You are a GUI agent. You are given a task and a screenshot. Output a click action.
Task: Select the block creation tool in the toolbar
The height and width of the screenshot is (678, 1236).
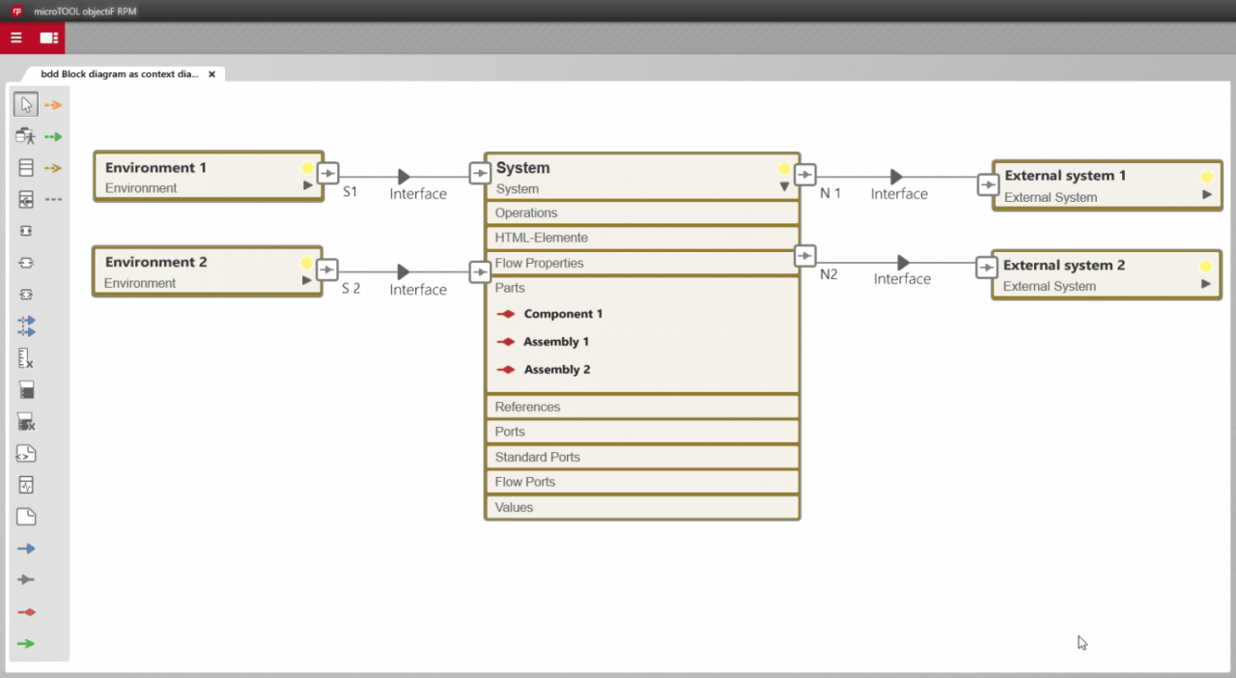[x=25, y=167]
